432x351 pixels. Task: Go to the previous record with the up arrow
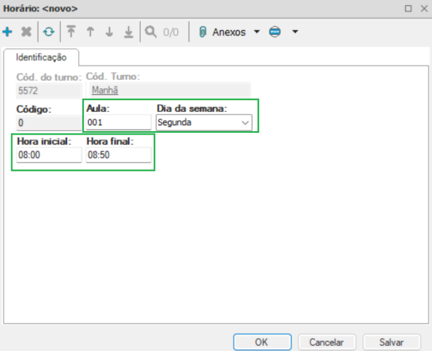91,32
